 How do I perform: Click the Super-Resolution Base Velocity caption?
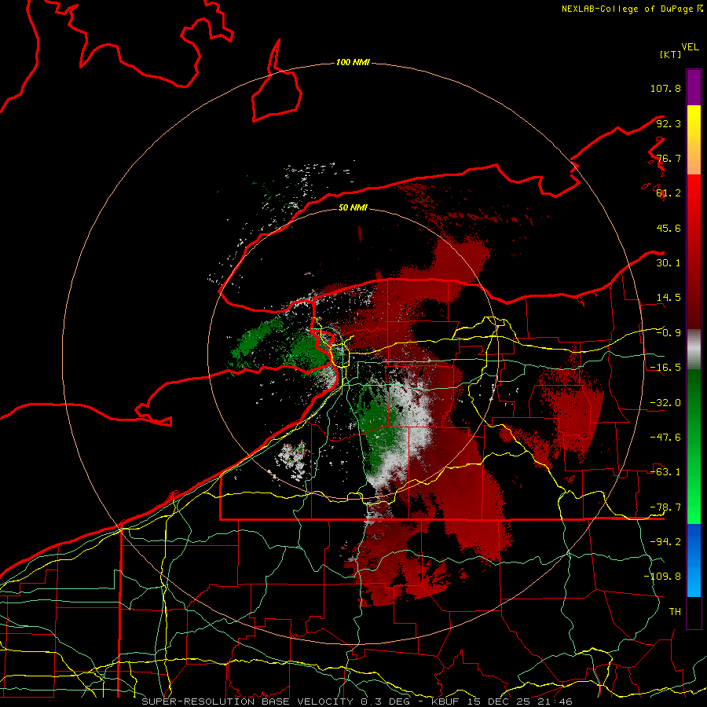pyautogui.click(x=357, y=702)
